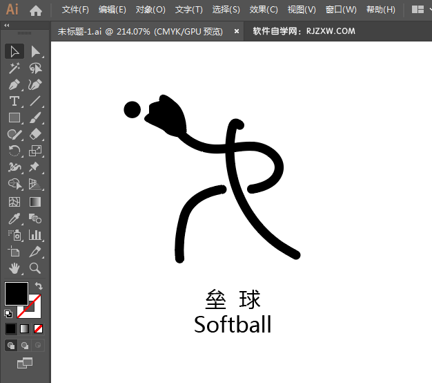
Task: Open the 窗口(W) menu
Action: pyautogui.click(x=341, y=10)
